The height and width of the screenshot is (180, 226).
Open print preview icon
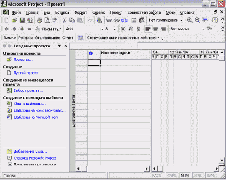click(47, 20)
